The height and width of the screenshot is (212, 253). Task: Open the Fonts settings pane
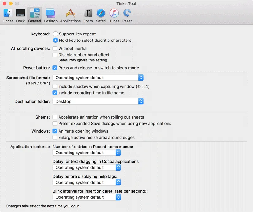88,14
